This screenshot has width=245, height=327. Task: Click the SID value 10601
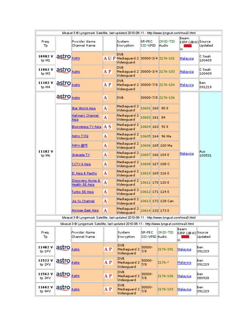[145, 108]
